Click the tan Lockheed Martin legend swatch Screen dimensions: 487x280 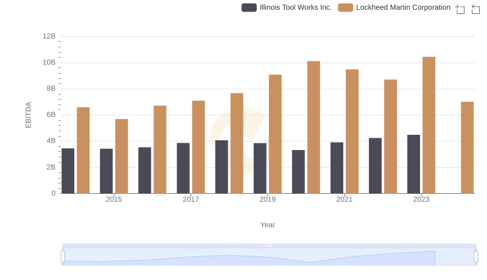tap(345, 7)
